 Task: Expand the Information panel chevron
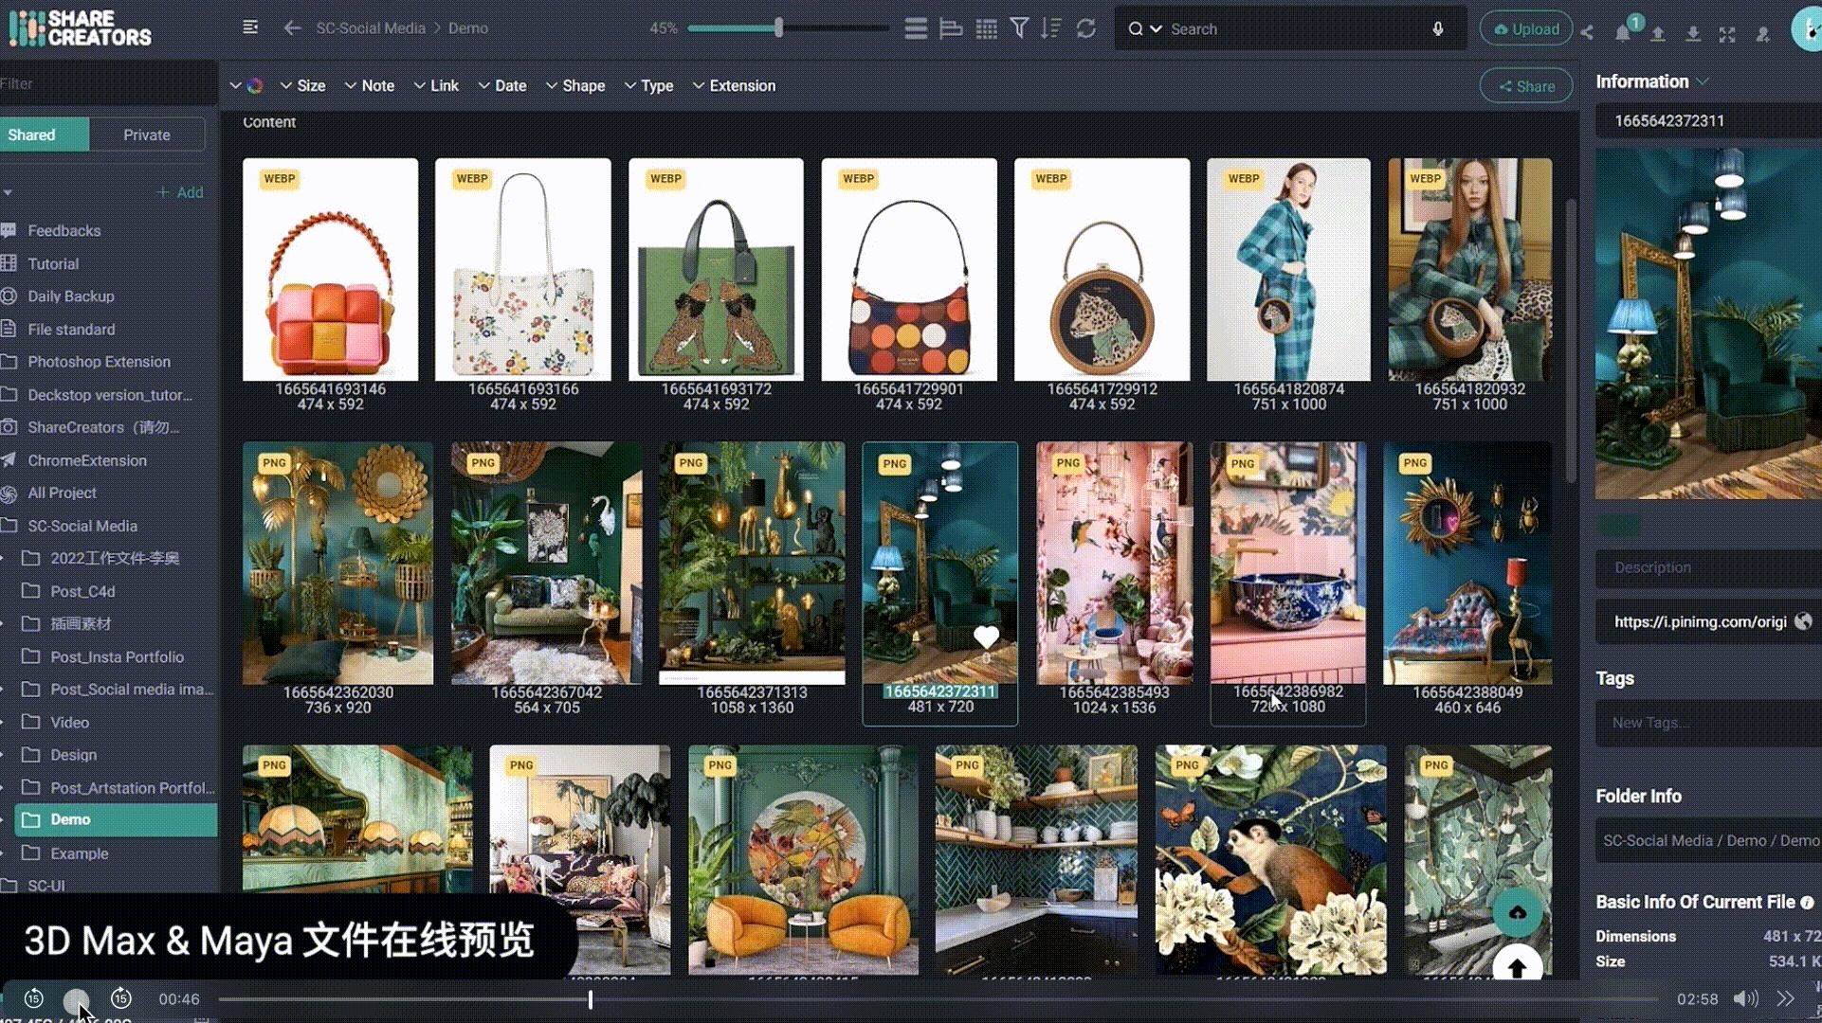[x=1703, y=81]
